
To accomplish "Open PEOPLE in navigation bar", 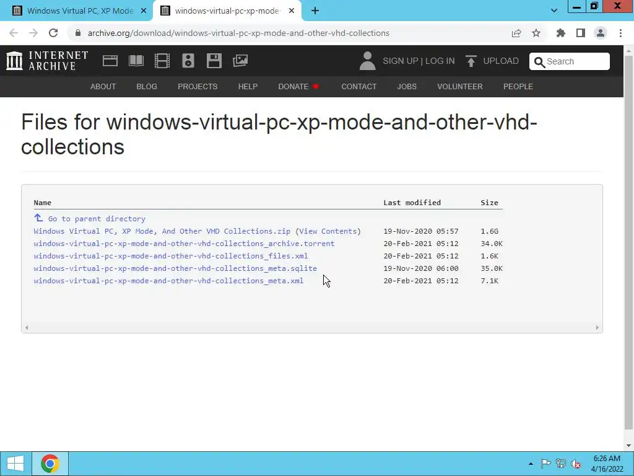I will point(518,87).
